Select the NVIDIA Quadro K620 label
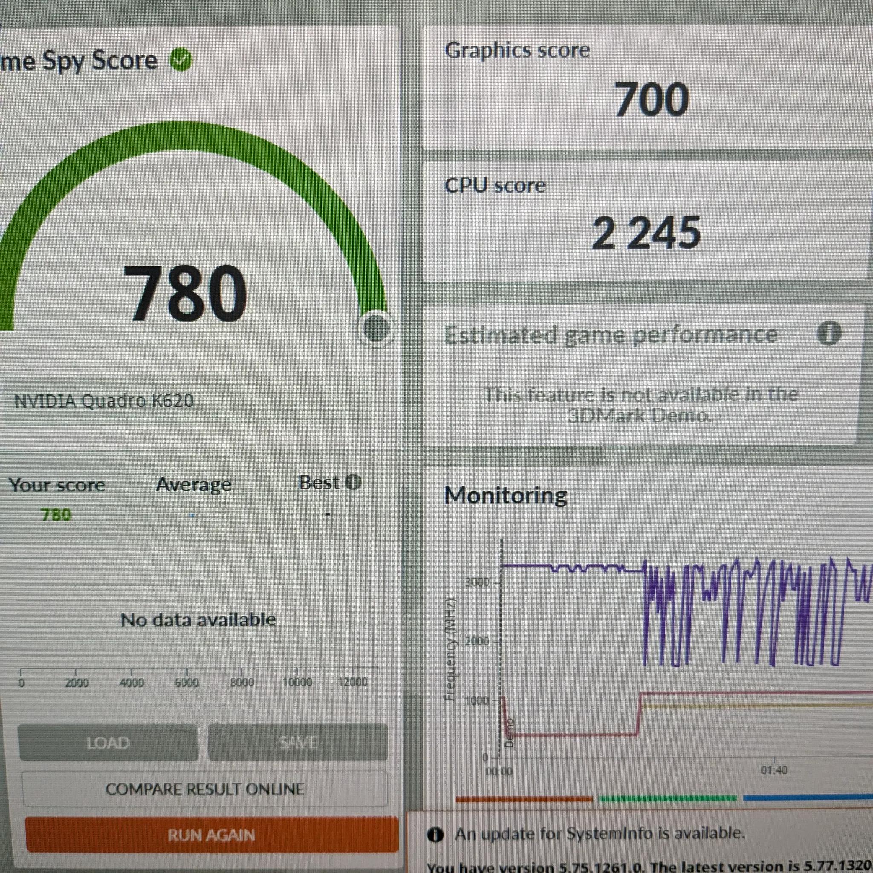The height and width of the screenshot is (873, 873). [x=104, y=401]
